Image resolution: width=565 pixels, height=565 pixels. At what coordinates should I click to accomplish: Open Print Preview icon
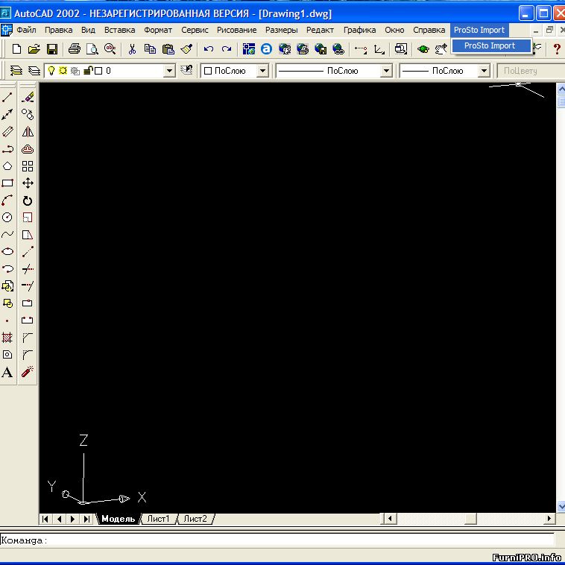92,48
